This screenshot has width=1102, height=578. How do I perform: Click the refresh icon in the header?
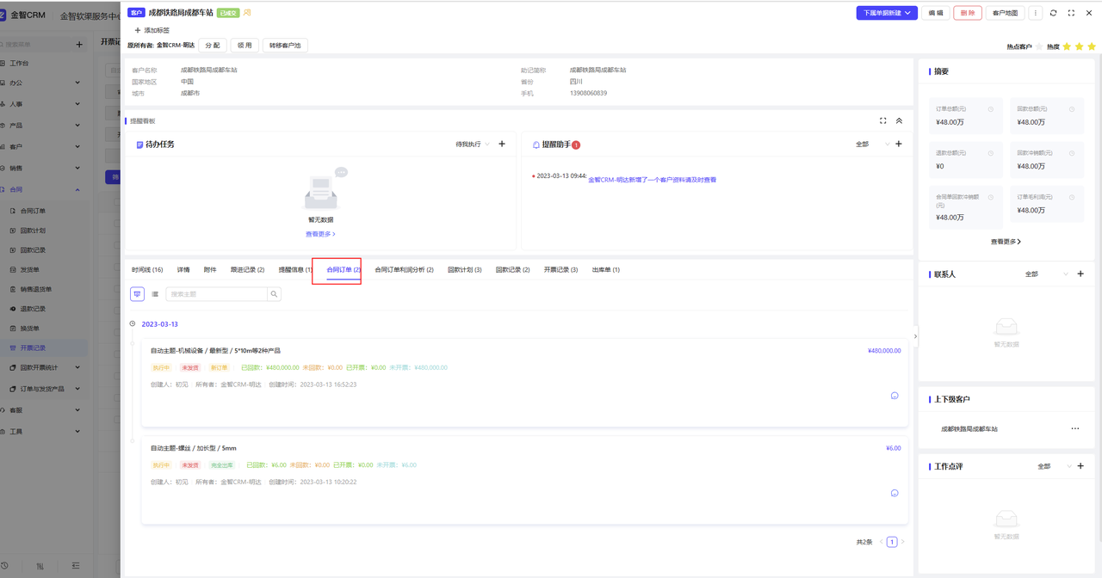[x=1053, y=13]
